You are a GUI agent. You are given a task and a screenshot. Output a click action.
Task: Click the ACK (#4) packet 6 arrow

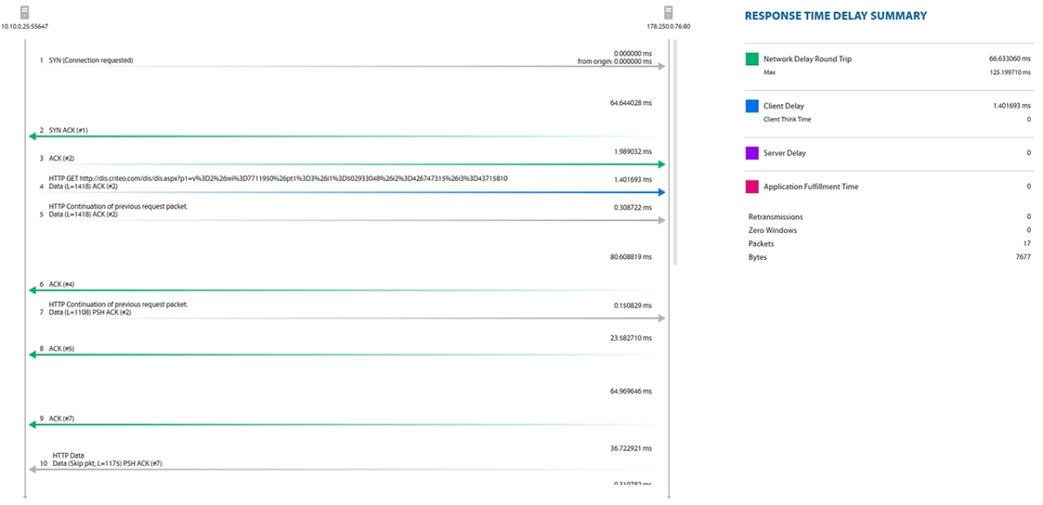tap(347, 289)
